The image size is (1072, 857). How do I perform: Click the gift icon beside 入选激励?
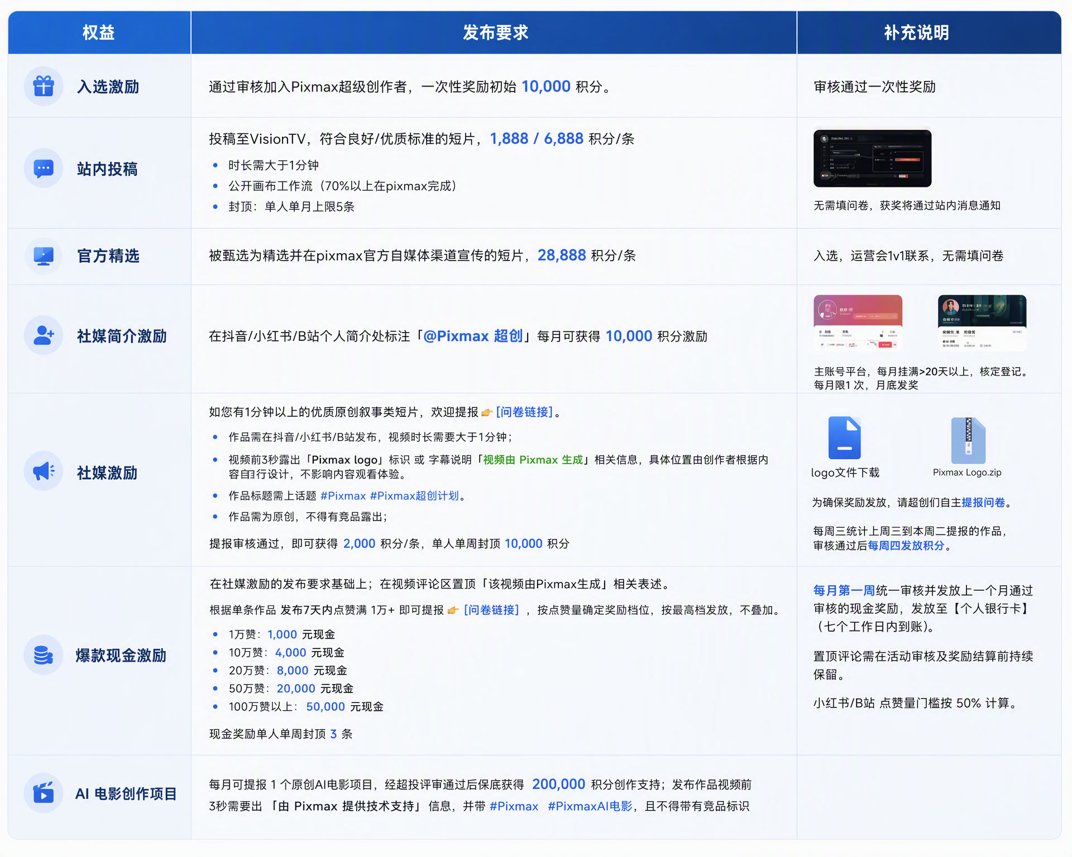44,86
